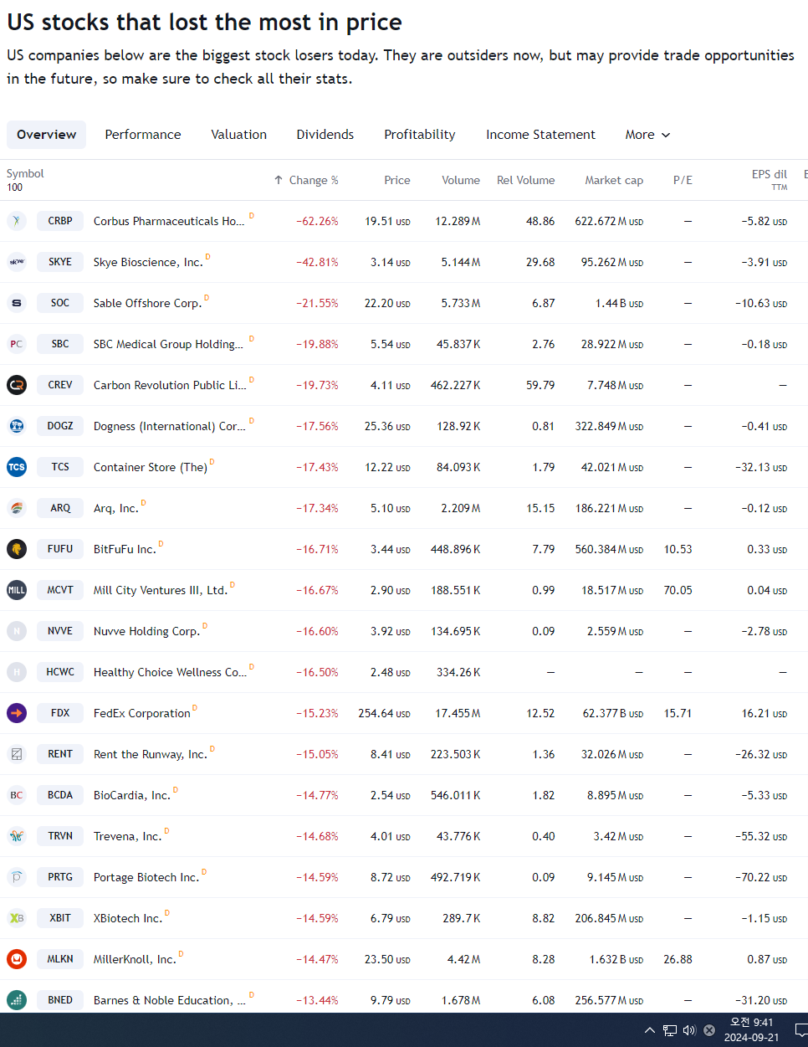Click the Sable Offshore logo icon
Screen dimensions: 808x1047
(x=17, y=303)
